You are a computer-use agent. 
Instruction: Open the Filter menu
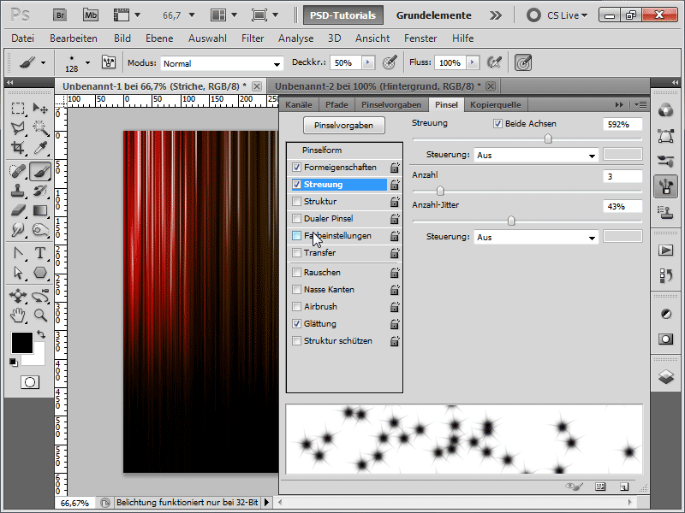253,38
